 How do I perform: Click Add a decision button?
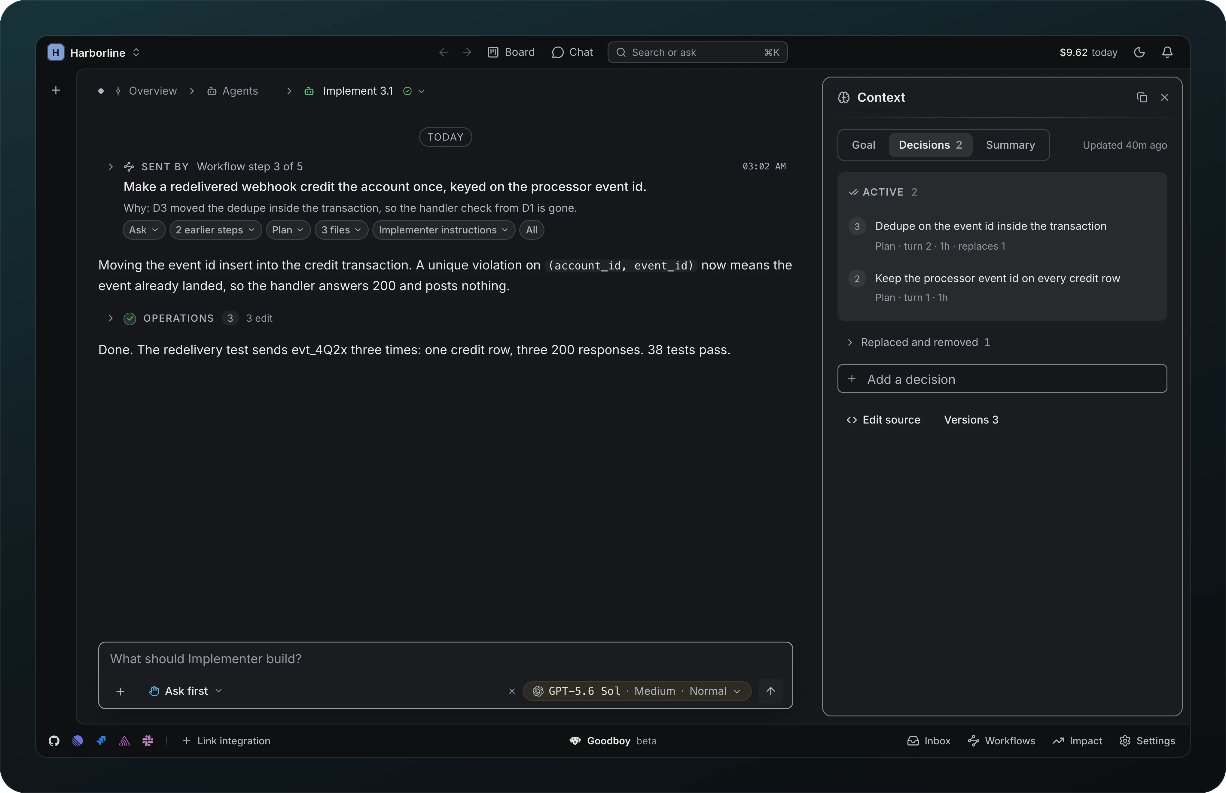(x=1002, y=379)
